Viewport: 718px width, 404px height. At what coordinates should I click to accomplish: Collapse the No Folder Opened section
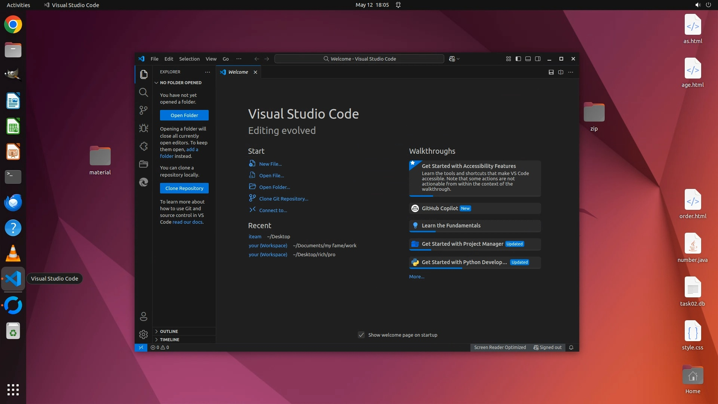(x=180, y=83)
